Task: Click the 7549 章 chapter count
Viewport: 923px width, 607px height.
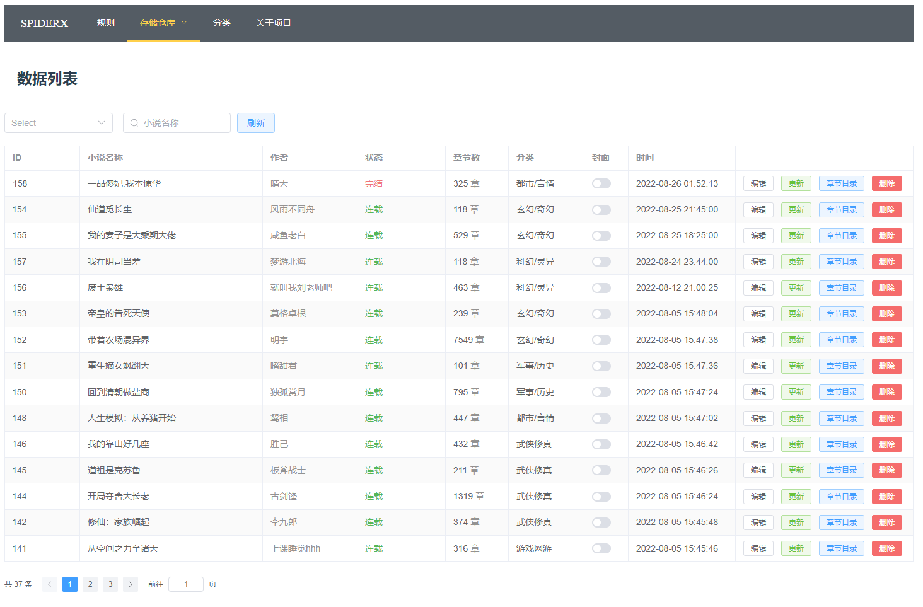Action: [468, 340]
